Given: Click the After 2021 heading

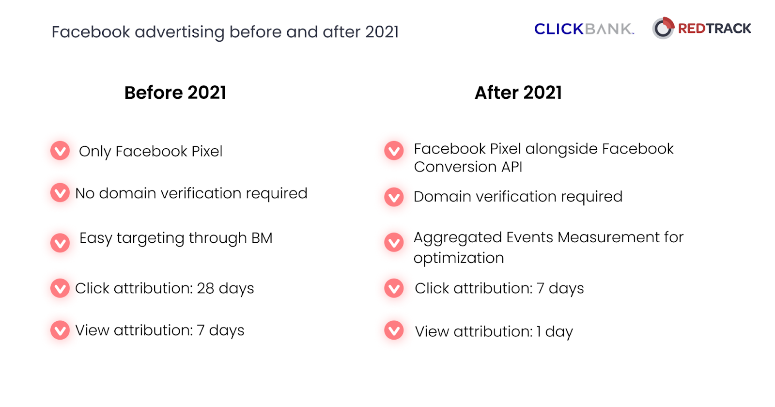Looking at the screenshot, I should click(518, 93).
